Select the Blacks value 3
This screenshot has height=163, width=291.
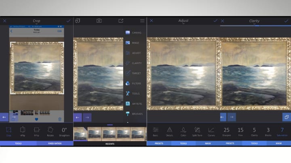pyautogui.click(x=268, y=132)
